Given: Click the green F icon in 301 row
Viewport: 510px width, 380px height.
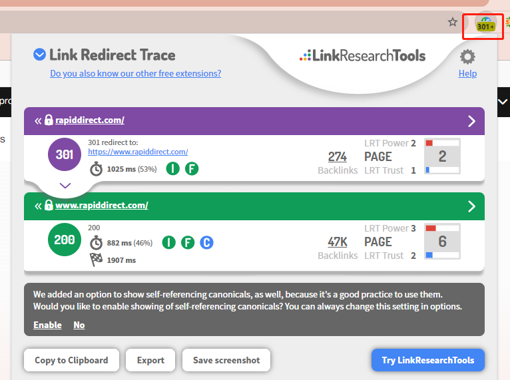Looking at the screenshot, I should pos(192,169).
